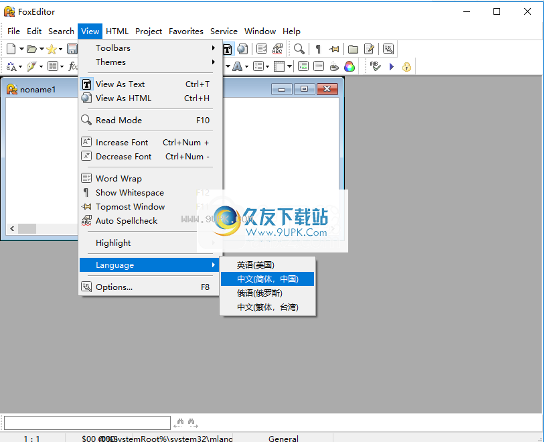The image size is (545, 442).
Task: Click the find next binoculars icon
Action: point(193,423)
